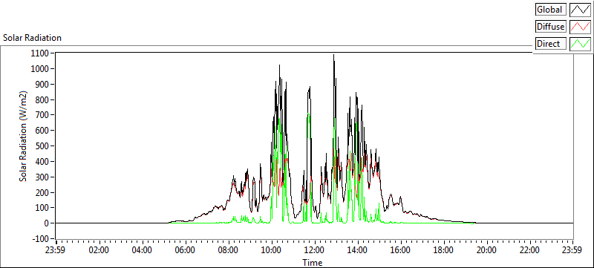Click the green Direct peak near 11:45
Viewport: 594px width, 268px height.
click(x=309, y=114)
